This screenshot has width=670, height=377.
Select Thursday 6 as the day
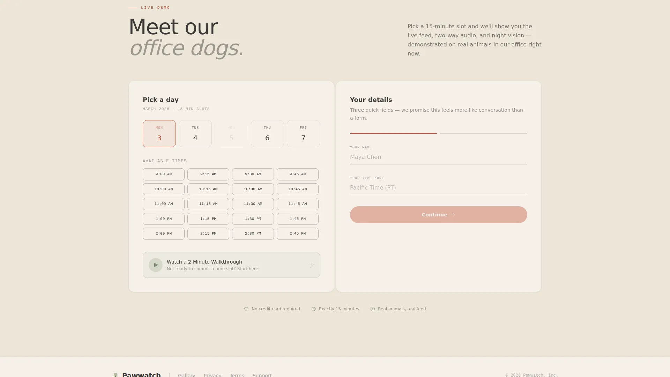pyautogui.click(x=267, y=134)
